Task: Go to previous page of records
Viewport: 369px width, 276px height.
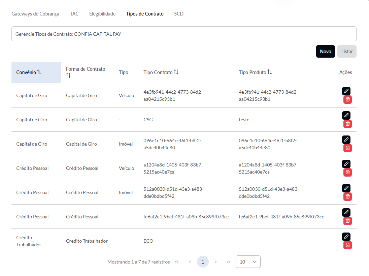Action: point(190,262)
